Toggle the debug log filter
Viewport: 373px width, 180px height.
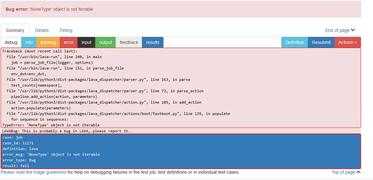[x=11, y=42]
